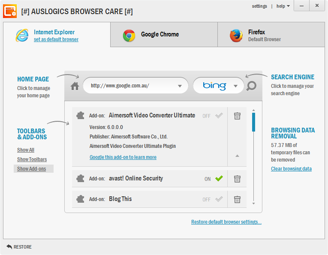Click Clear browsing data link
This screenshot has width=328, height=255.
(x=291, y=169)
